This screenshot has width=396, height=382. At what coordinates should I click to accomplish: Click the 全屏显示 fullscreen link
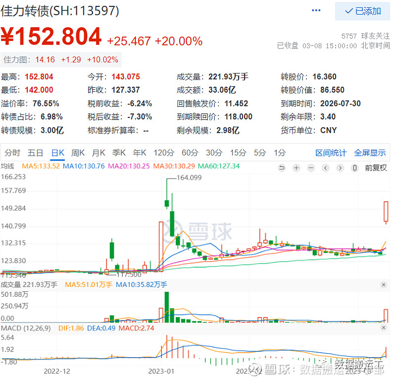tap(370, 153)
